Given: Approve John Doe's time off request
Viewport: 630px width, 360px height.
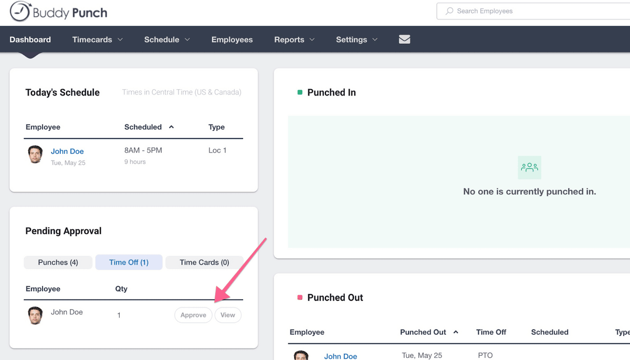Looking at the screenshot, I should click(193, 315).
